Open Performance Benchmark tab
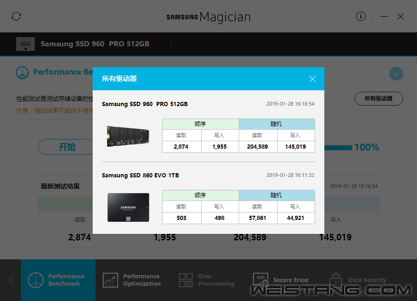This screenshot has width=417, height=301. (58, 280)
